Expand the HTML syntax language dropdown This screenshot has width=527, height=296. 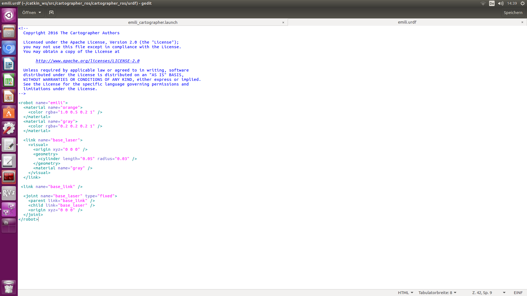coord(405,293)
